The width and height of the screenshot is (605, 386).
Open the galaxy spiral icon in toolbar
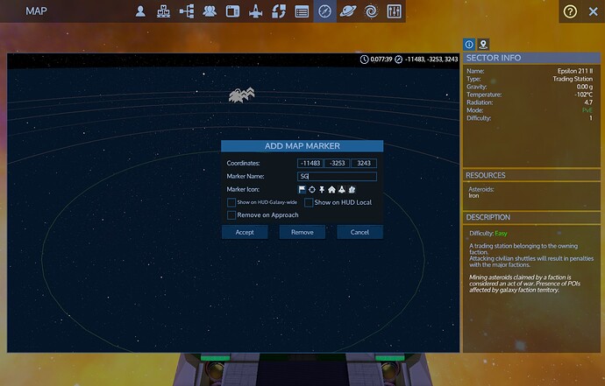tap(371, 11)
